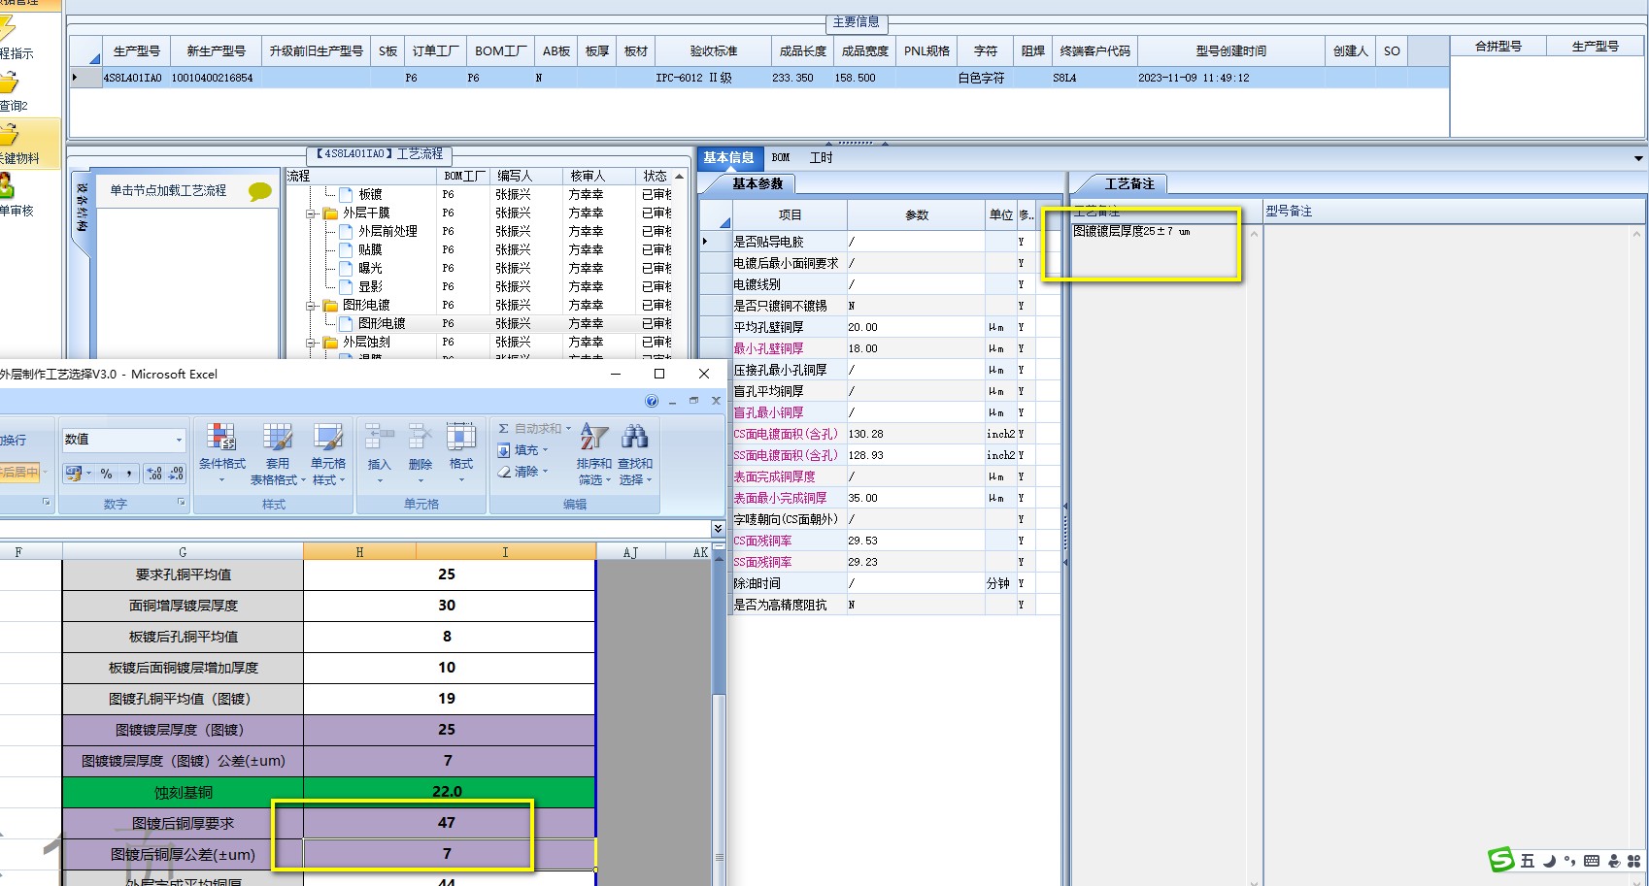Switch to the 基本信息 tab
The image size is (1649, 886).
tap(728, 157)
